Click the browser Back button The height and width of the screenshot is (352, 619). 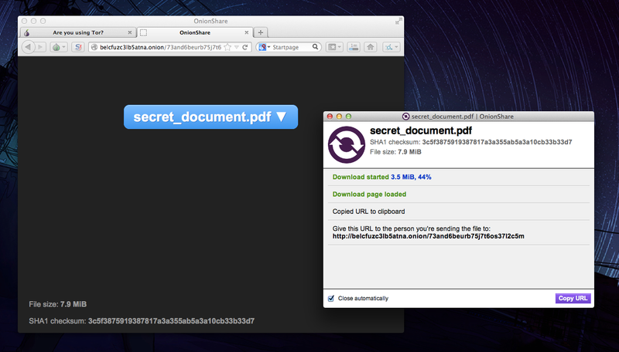point(28,47)
